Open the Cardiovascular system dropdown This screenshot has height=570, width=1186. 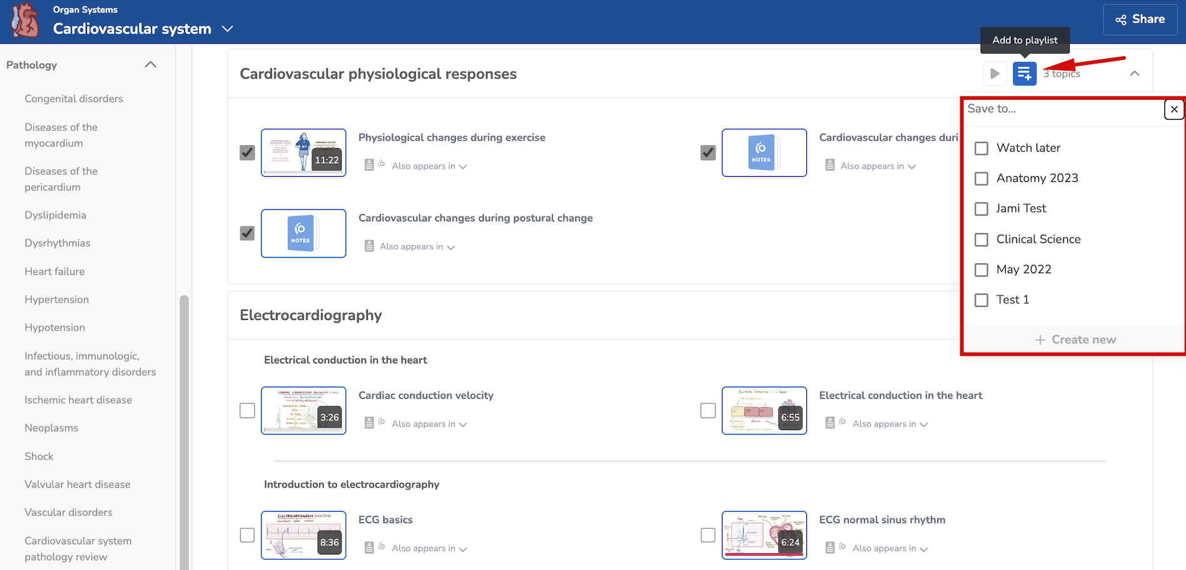click(228, 29)
